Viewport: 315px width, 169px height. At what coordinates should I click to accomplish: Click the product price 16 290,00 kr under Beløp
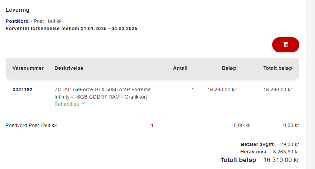[x=222, y=90]
